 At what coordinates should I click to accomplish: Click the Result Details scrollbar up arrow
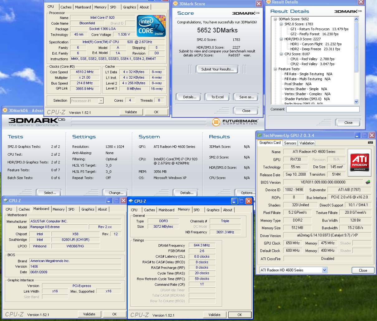356,19
